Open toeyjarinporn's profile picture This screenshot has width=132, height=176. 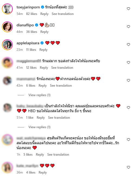(7, 9)
